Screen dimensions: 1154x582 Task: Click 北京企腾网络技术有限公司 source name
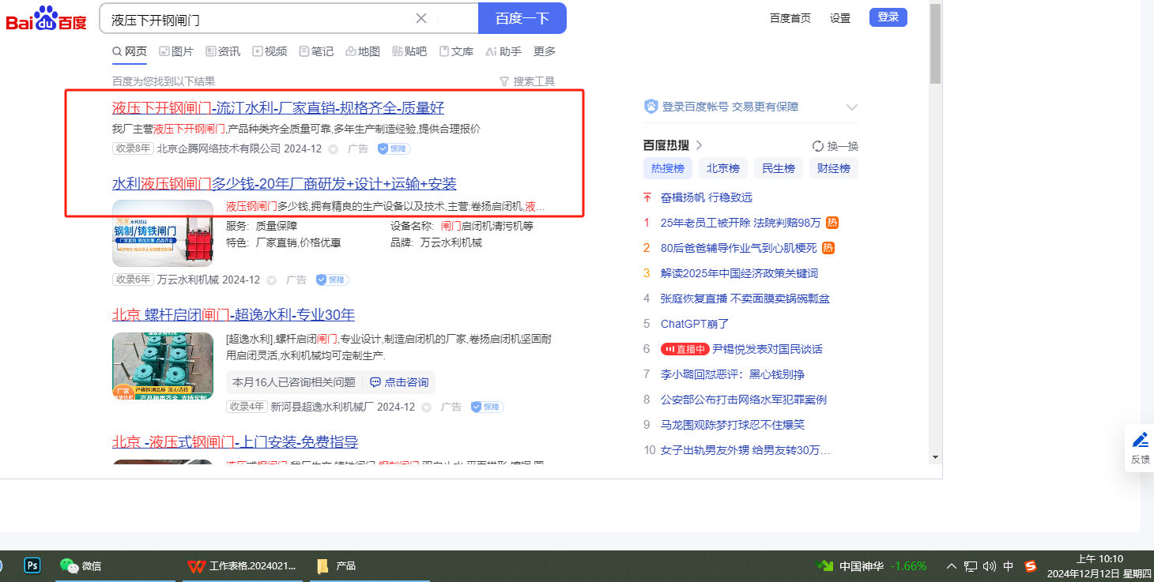click(219, 148)
